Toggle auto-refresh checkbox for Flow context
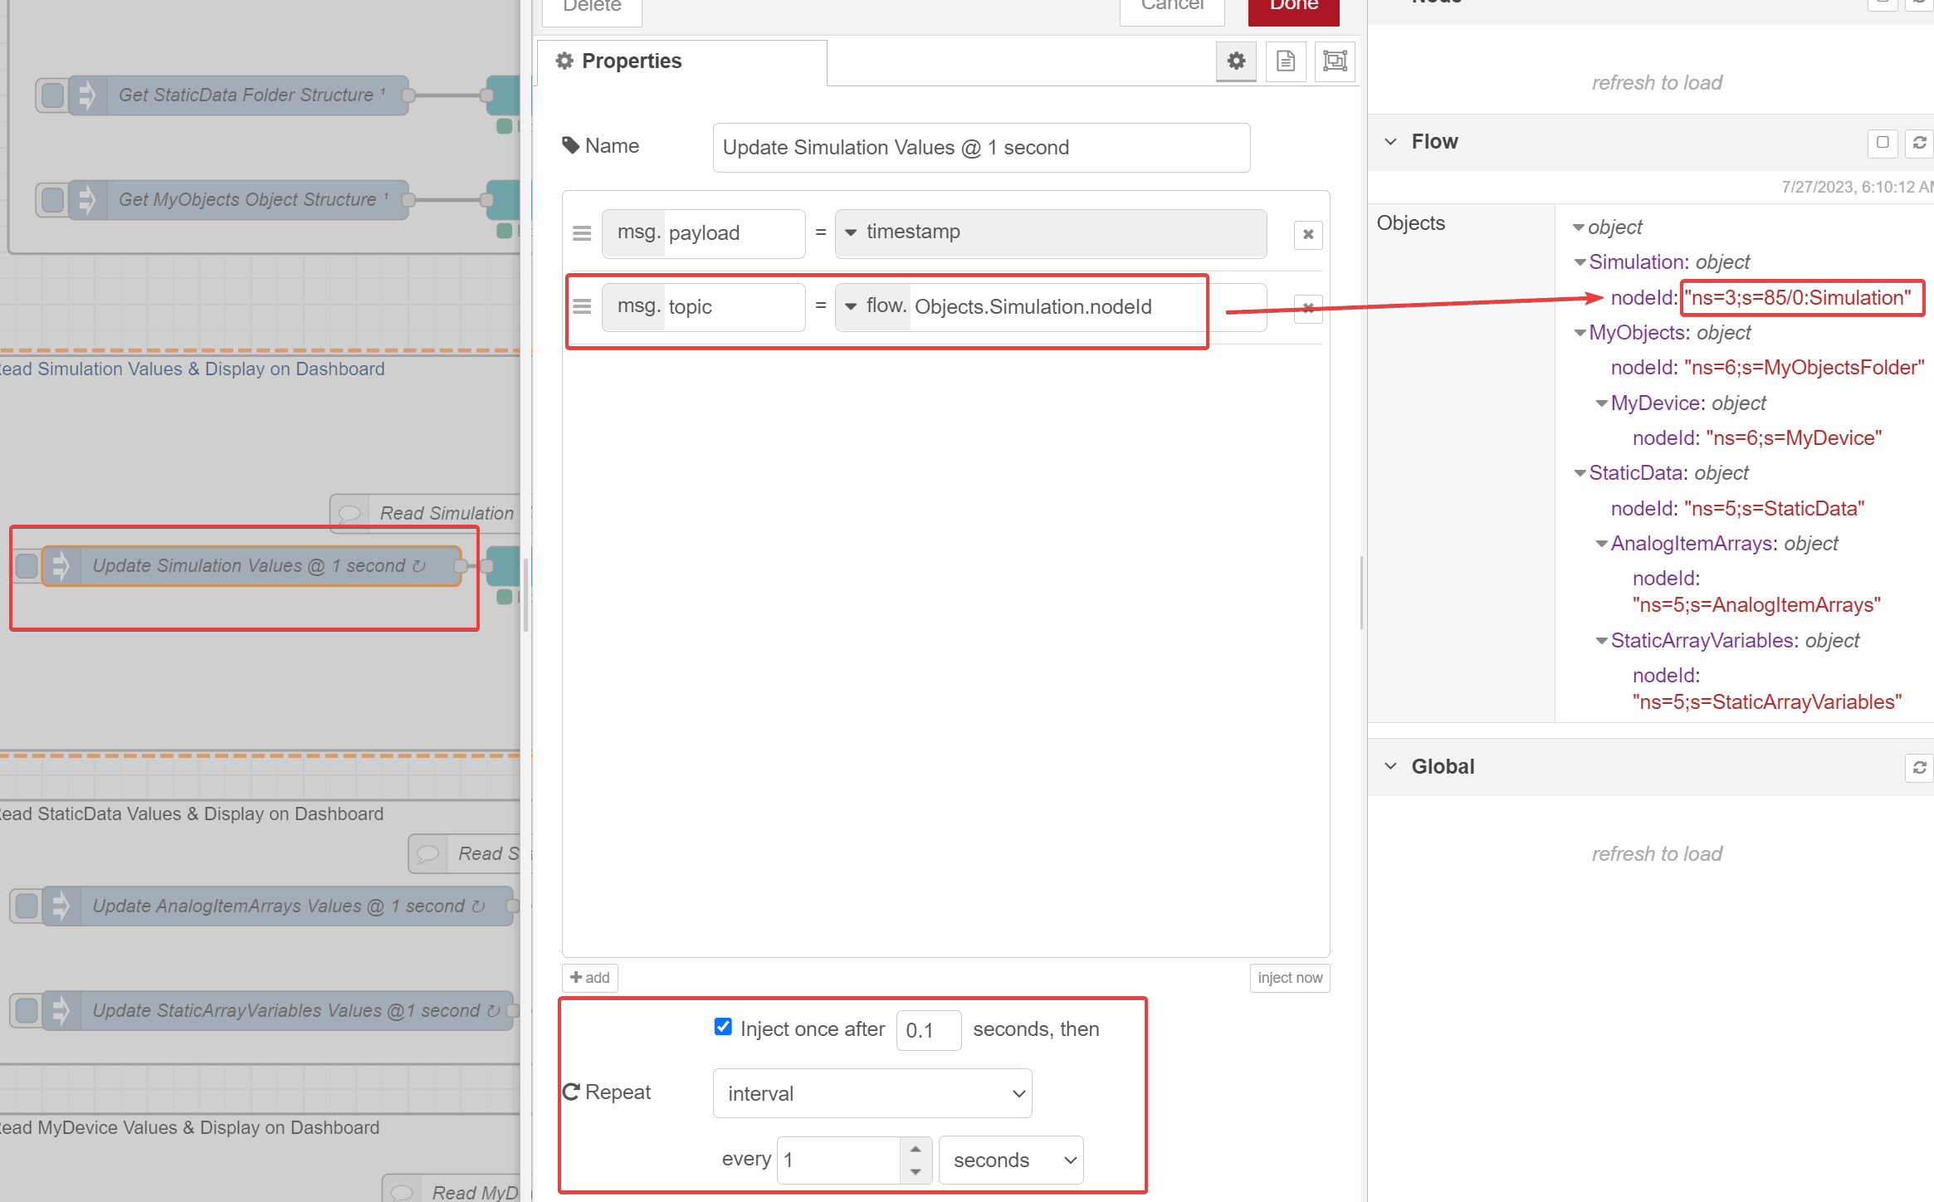The height and width of the screenshot is (1202, 1934). tap(1883, 143)
